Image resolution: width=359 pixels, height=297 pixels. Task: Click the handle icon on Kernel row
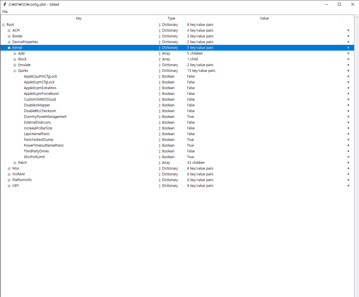click(348, 48)
